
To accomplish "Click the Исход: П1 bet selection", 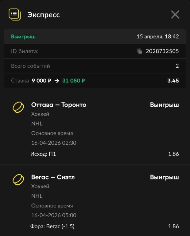I will click(x=43, y=154).
